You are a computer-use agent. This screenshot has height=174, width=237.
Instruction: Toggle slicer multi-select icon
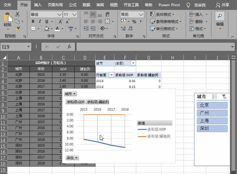coord(215,96)
